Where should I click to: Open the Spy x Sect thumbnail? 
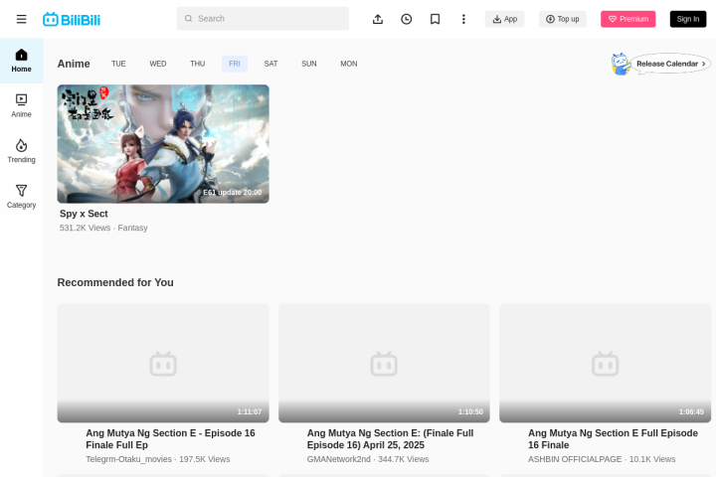pos(163,144)
